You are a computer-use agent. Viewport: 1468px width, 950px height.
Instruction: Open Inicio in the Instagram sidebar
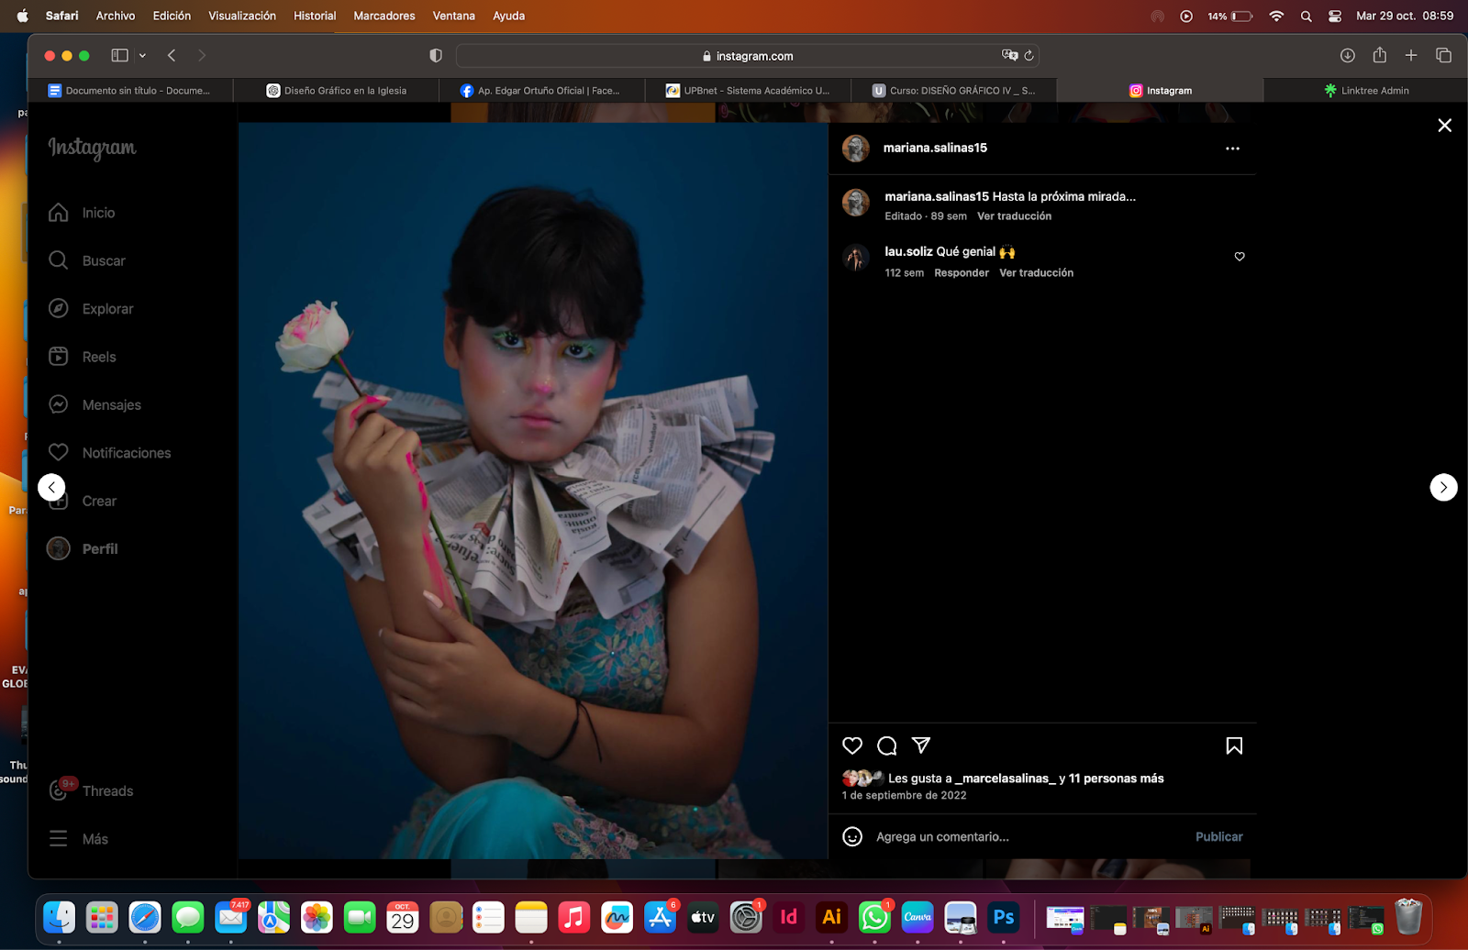tap(83, 213)
